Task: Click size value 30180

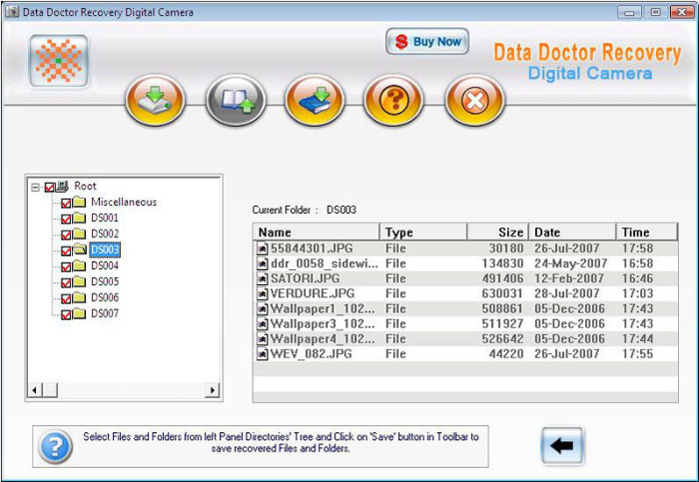Action: click(x=506, y=248)
